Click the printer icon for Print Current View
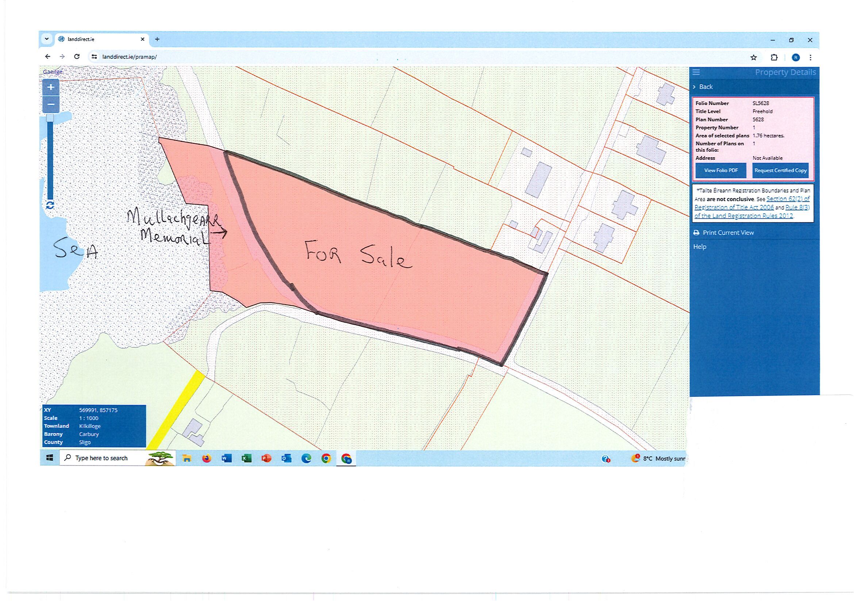Screen dimensions: 854x603 696,233
